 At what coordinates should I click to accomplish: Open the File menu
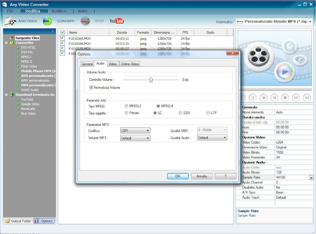click(10, 11)
